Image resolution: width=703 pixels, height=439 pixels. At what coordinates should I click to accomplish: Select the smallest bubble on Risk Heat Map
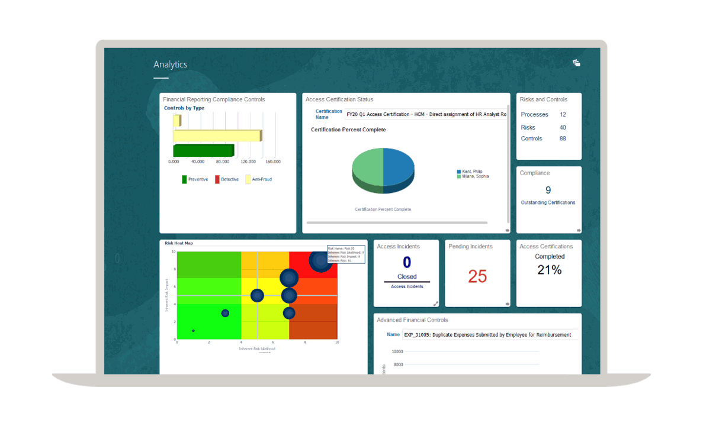pos(193,331)
